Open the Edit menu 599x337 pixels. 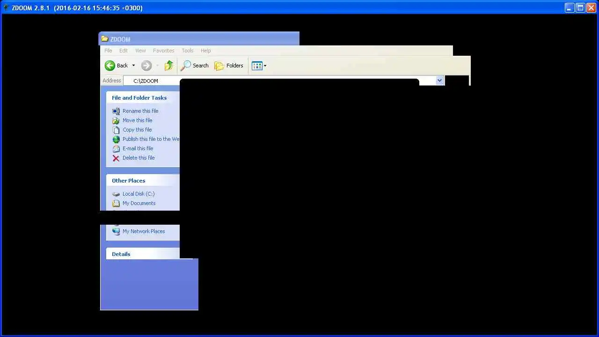point(124,51)
